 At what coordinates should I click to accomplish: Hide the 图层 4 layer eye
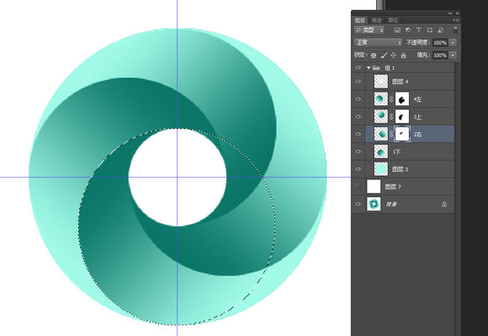click(x=358, y=82)
